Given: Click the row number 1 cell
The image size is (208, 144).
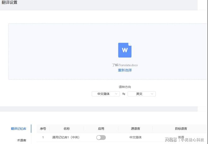Looking at the screenshot, I should (x=43, y=137).
